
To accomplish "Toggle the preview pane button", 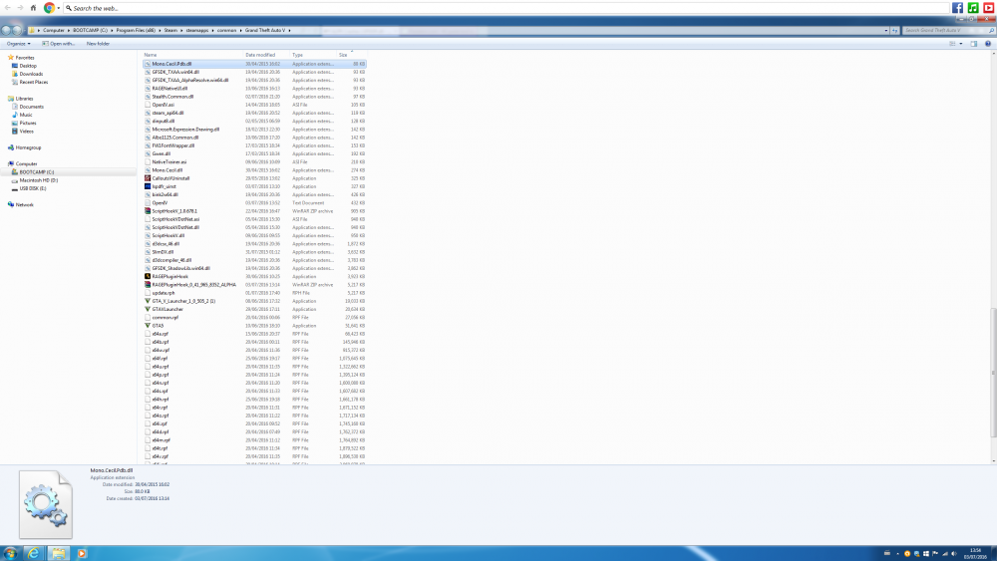I will click(973, 44).
